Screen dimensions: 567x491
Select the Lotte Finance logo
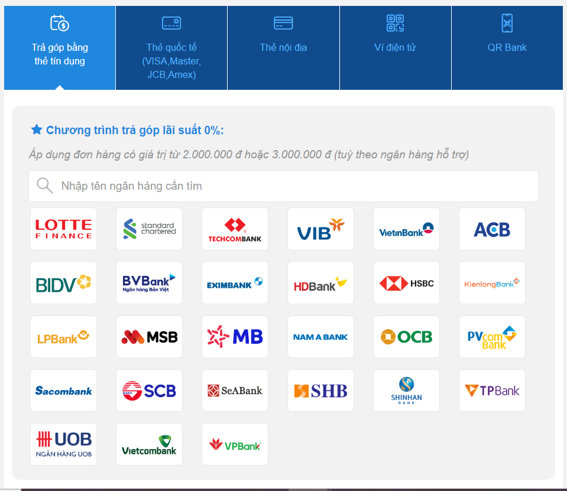[x=64, y=229]
